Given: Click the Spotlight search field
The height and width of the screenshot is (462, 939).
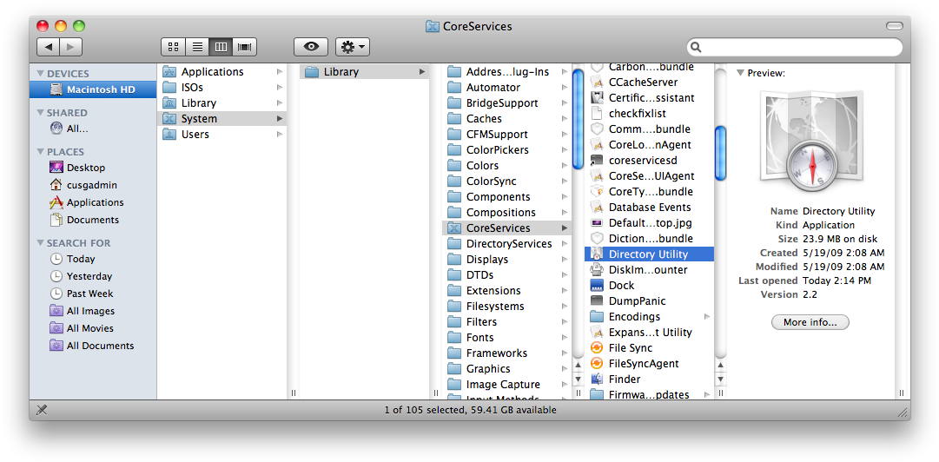Looking at the screenshot, I should [795, 47].
